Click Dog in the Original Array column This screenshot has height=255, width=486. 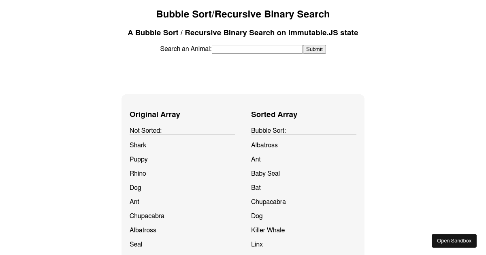(135, 187)
